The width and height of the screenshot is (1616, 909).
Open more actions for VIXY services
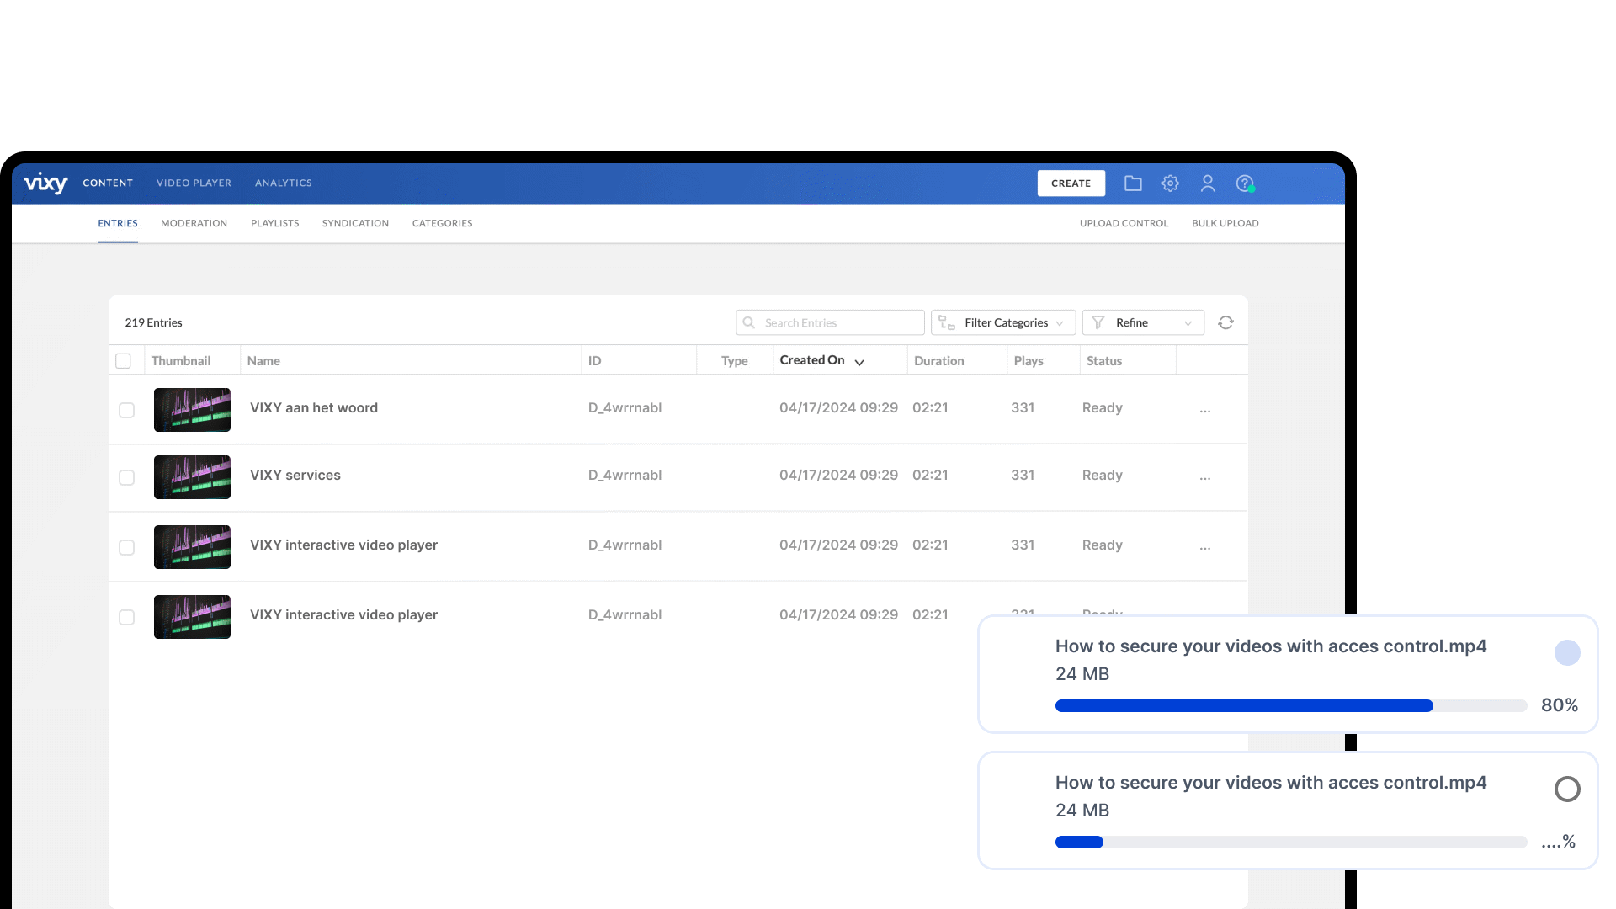click(1205, 478)
